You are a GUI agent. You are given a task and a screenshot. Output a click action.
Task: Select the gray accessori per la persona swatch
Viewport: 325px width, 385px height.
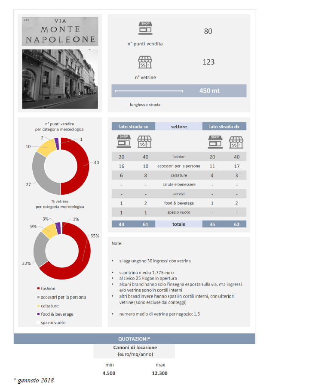click(x=38, y=297)
